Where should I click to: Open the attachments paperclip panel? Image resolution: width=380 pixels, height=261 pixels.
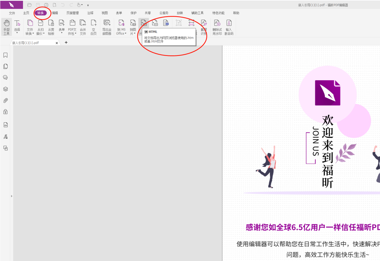[x=5, y=101]
